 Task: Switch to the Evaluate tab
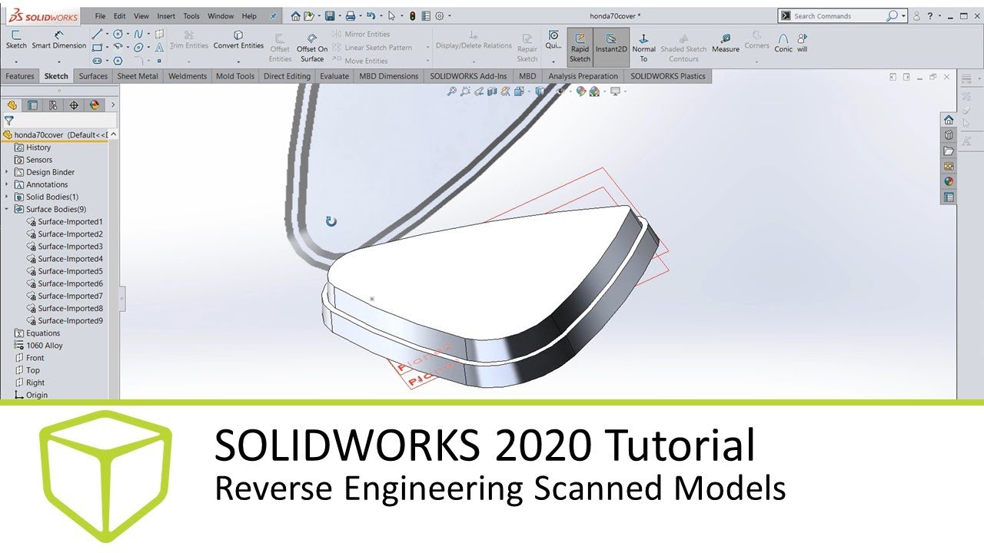pos(334,76)
